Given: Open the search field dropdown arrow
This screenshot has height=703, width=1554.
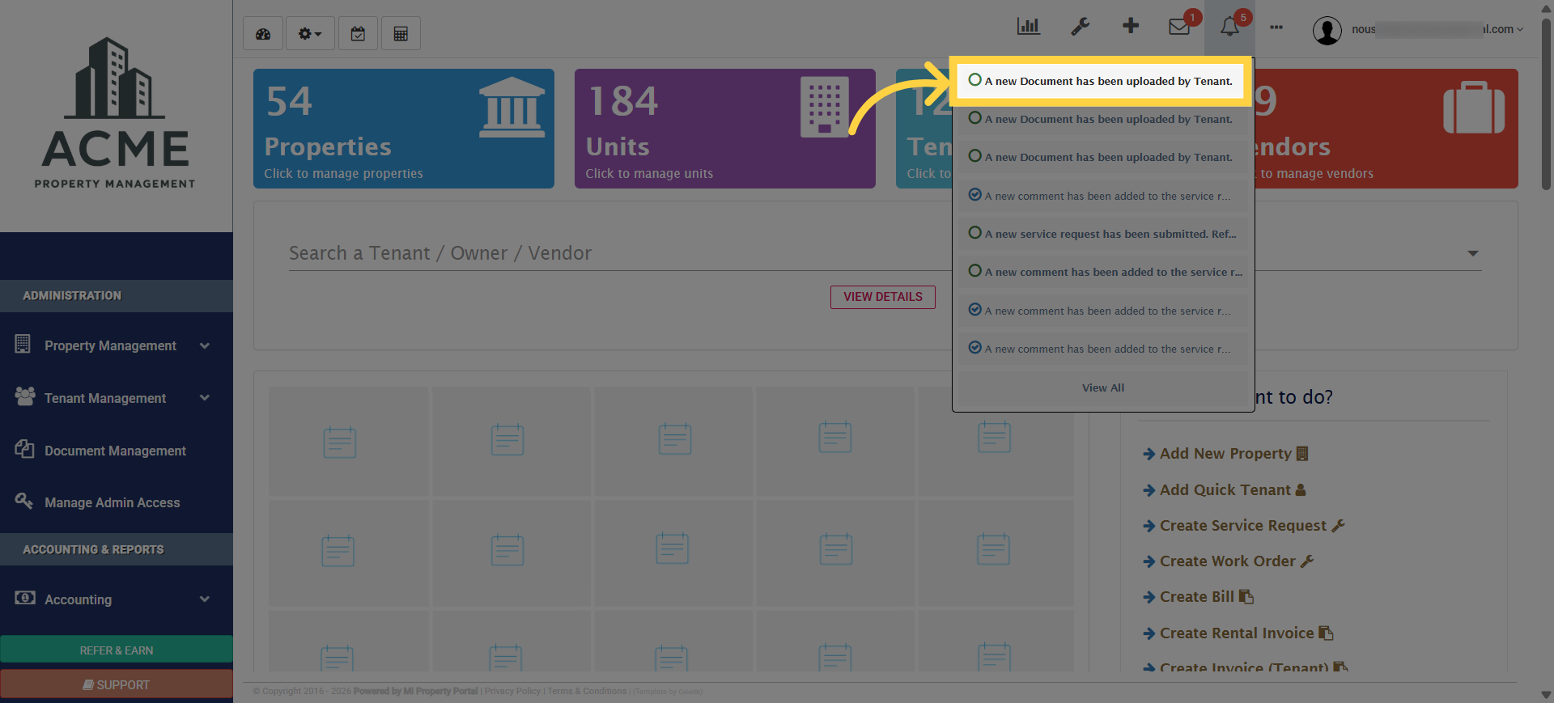Looking at the screenshot, I should pyautogui.click(x=1473, y=254).
